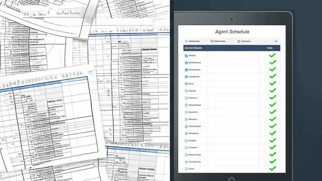This screenshot has height=181, width=322.
Task: Click the circle icon on the fourth schedule row
Action: tap(186, 77)
